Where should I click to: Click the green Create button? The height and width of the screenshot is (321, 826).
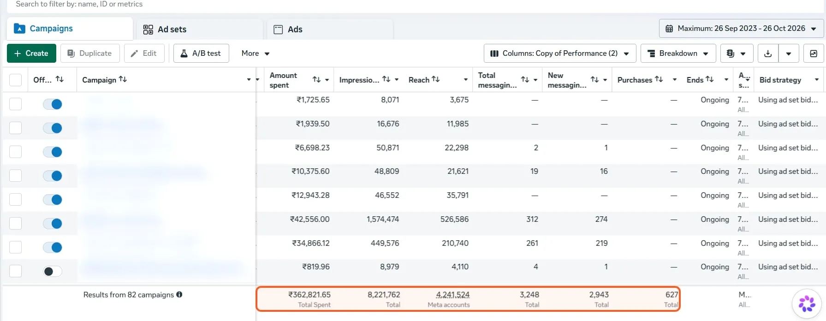31,53
